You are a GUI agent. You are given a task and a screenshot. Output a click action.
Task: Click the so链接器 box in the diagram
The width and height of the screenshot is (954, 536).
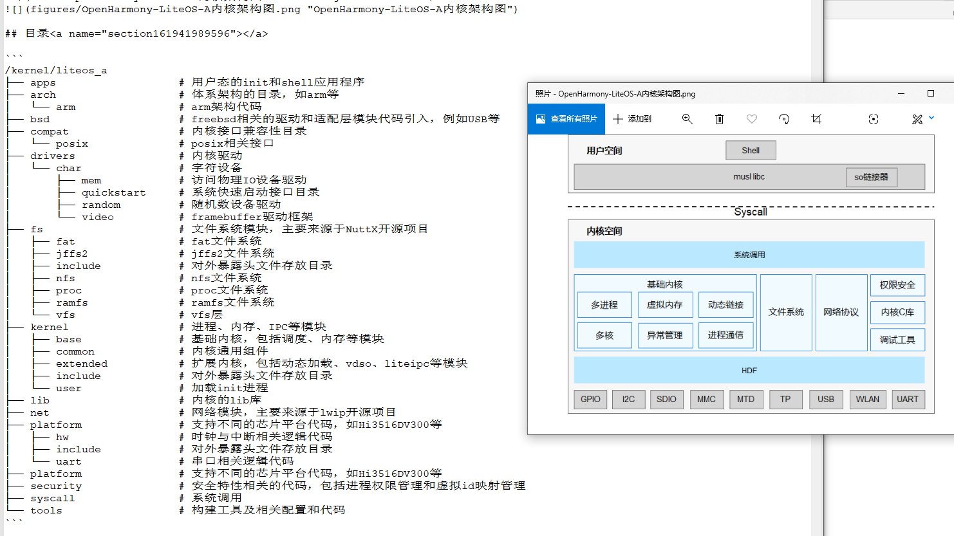871,177
